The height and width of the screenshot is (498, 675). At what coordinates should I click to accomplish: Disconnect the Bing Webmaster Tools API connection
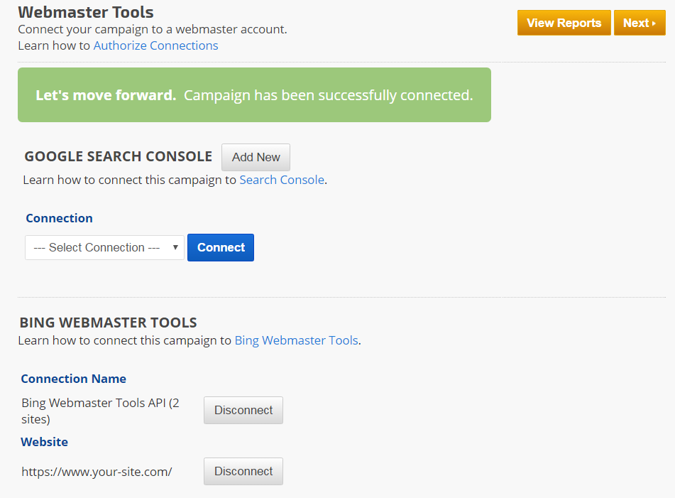pos(243,410)
